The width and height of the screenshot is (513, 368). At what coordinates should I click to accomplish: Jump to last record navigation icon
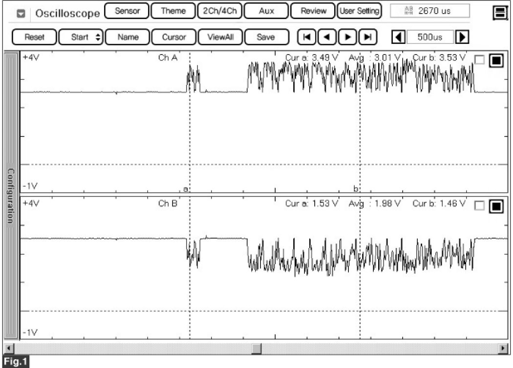[368, 37]
